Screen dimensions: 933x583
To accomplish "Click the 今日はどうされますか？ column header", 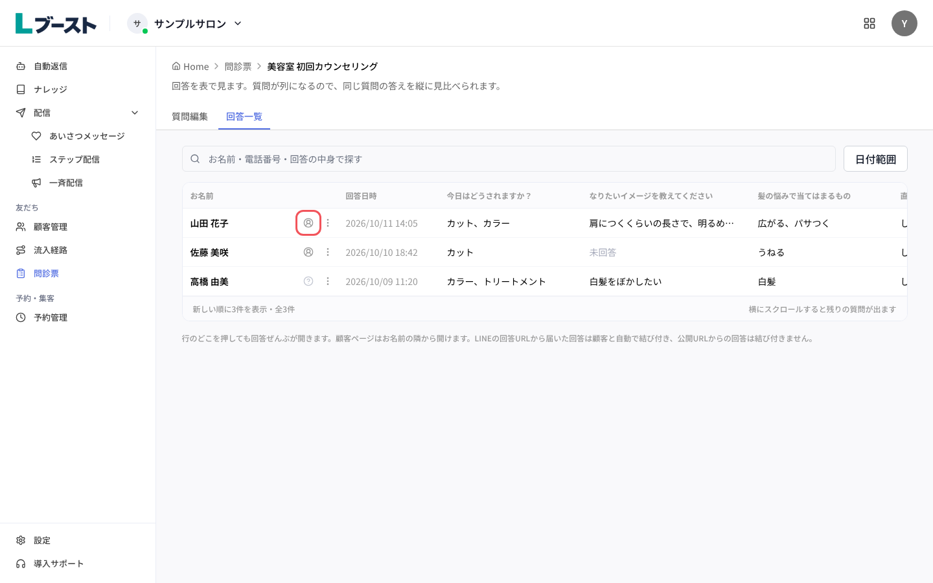I will tap(489, 196).
